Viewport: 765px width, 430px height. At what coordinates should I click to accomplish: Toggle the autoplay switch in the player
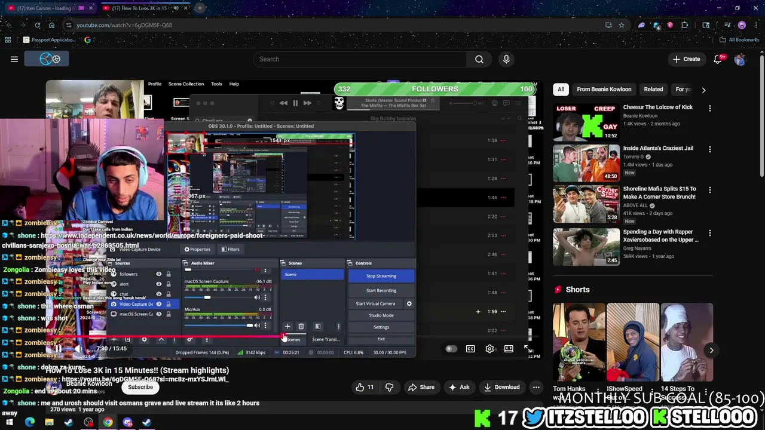click(451, 349)
